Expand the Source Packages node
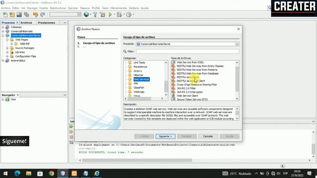The height and width of the screenshot is (178, 317). tap(7, 48)
